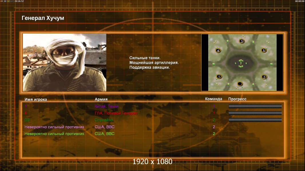Click the army entry "Китай, Танки"
This screenshot has height=171, width=305.
pyautogui.click(x=107, y=106)
